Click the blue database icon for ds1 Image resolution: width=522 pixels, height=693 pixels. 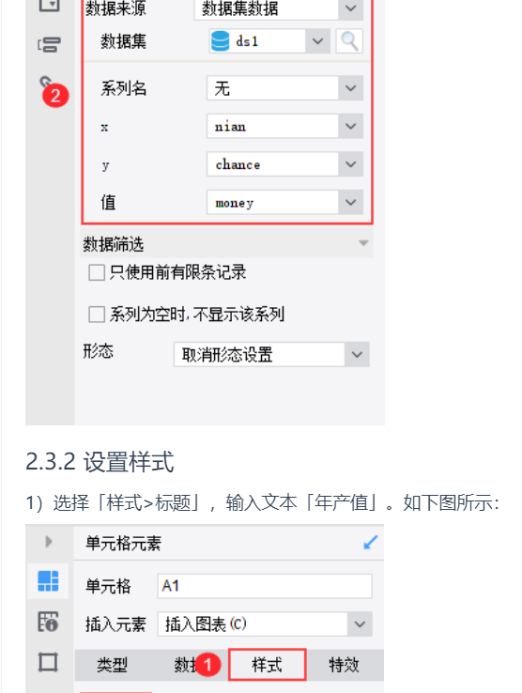(x=220, y=41)
